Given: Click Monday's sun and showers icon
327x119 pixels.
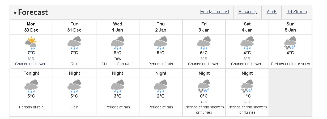Looking at the screenshot, I should 31,43.
